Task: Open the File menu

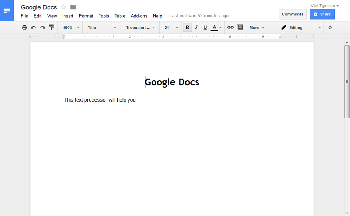Action: tap(24, 16)
